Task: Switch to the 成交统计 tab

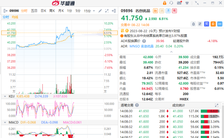Action: click(x=178, y=105)
